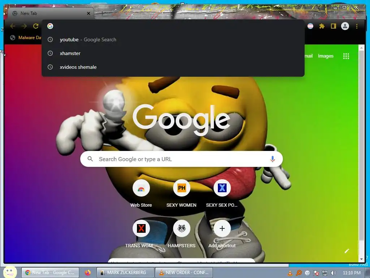Close the New Tab tab
Viewport: 370px width, 278px height.
tap(89, 13)
